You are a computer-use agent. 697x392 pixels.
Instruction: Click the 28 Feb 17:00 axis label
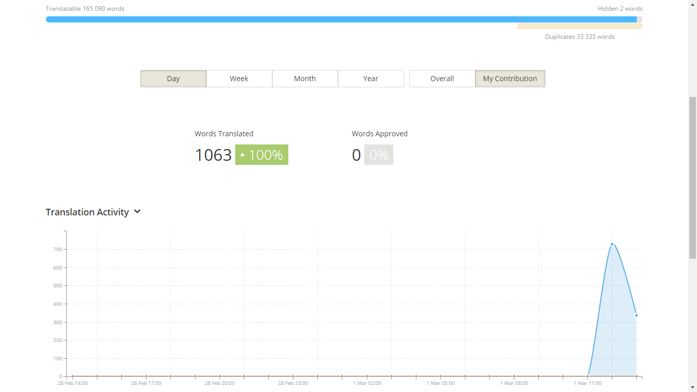[146, 383]
